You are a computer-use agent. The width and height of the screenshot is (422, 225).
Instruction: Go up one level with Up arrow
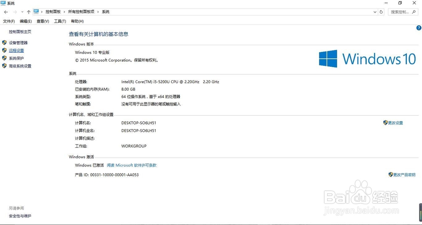[29, 12]
